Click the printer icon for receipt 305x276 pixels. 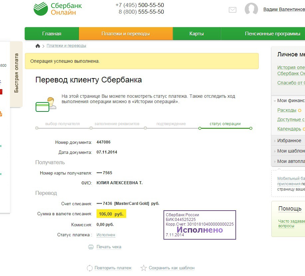(x=91, y=247)
